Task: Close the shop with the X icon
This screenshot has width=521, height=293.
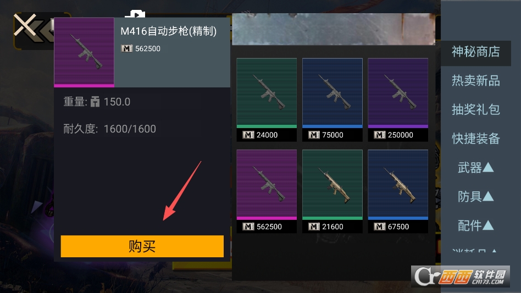Action: click(25, 25)
